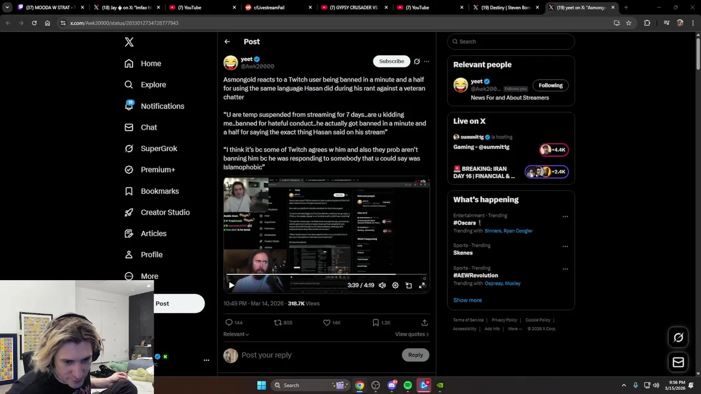
Task: Subscribe to yeet
Action: [392, 61]
